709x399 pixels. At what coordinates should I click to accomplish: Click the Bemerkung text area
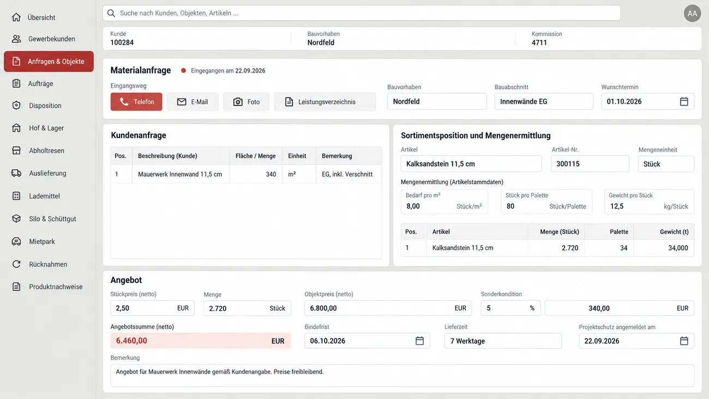pos(402,376)
